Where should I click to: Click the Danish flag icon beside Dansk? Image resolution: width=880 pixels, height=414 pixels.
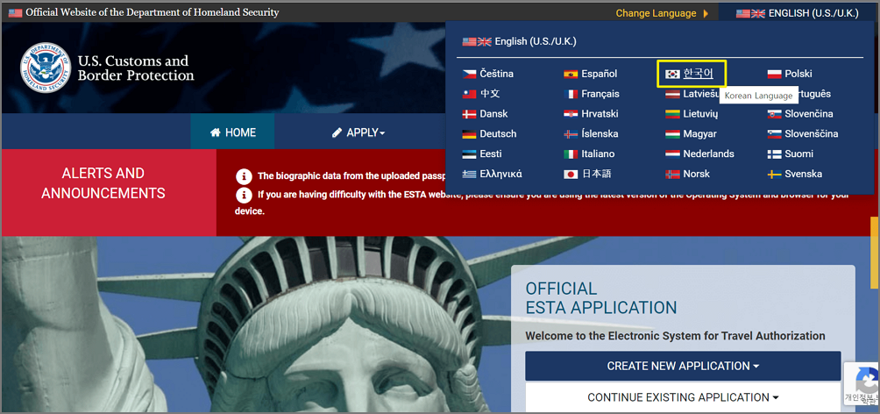pos(469,114)
